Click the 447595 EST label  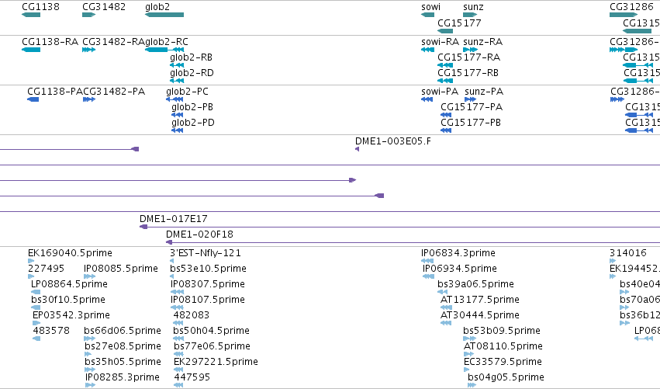coord(192,377)
